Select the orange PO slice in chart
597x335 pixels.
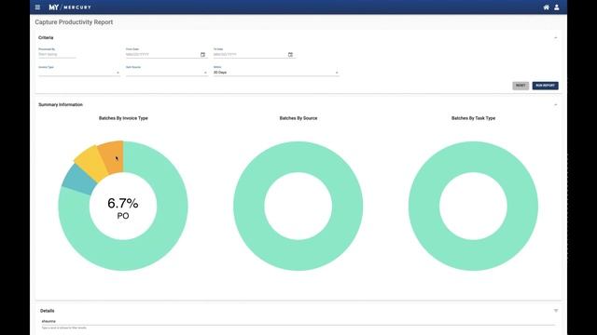click(x=112, y=157)
